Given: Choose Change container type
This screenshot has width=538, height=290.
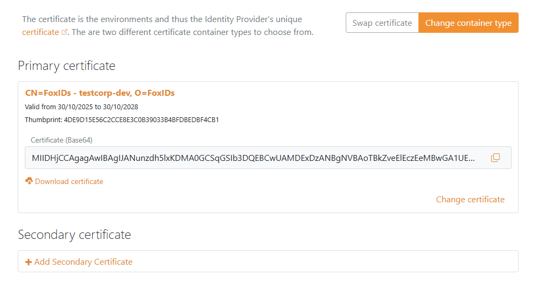Looking at the screenshot, I should [468, 23].
